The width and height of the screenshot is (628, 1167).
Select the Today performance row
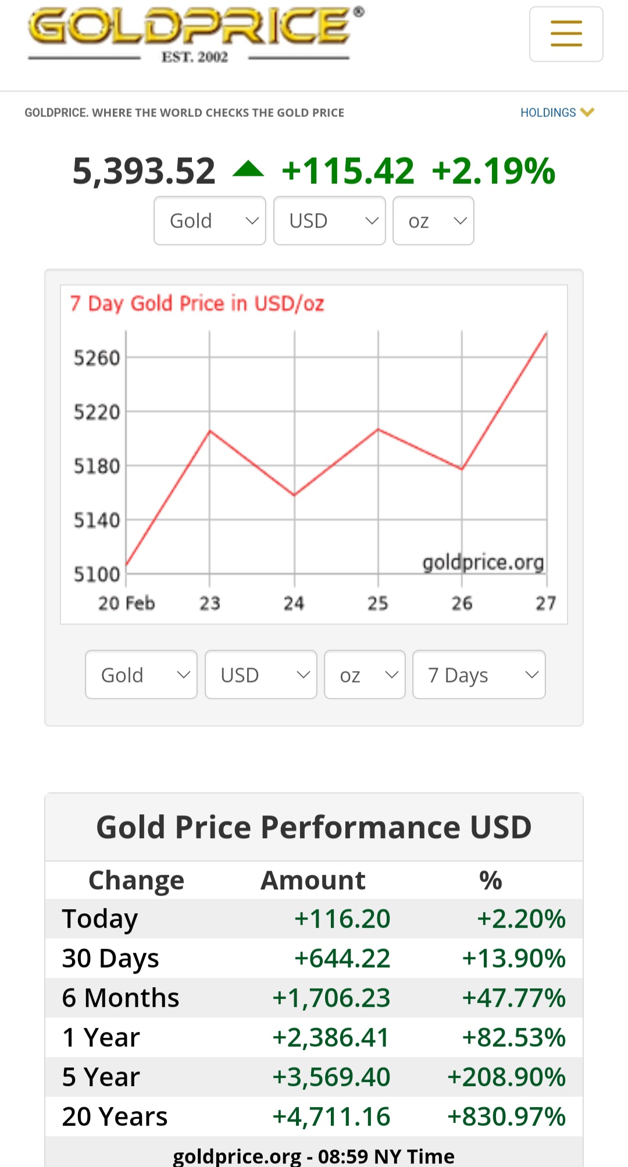point(314,919)
